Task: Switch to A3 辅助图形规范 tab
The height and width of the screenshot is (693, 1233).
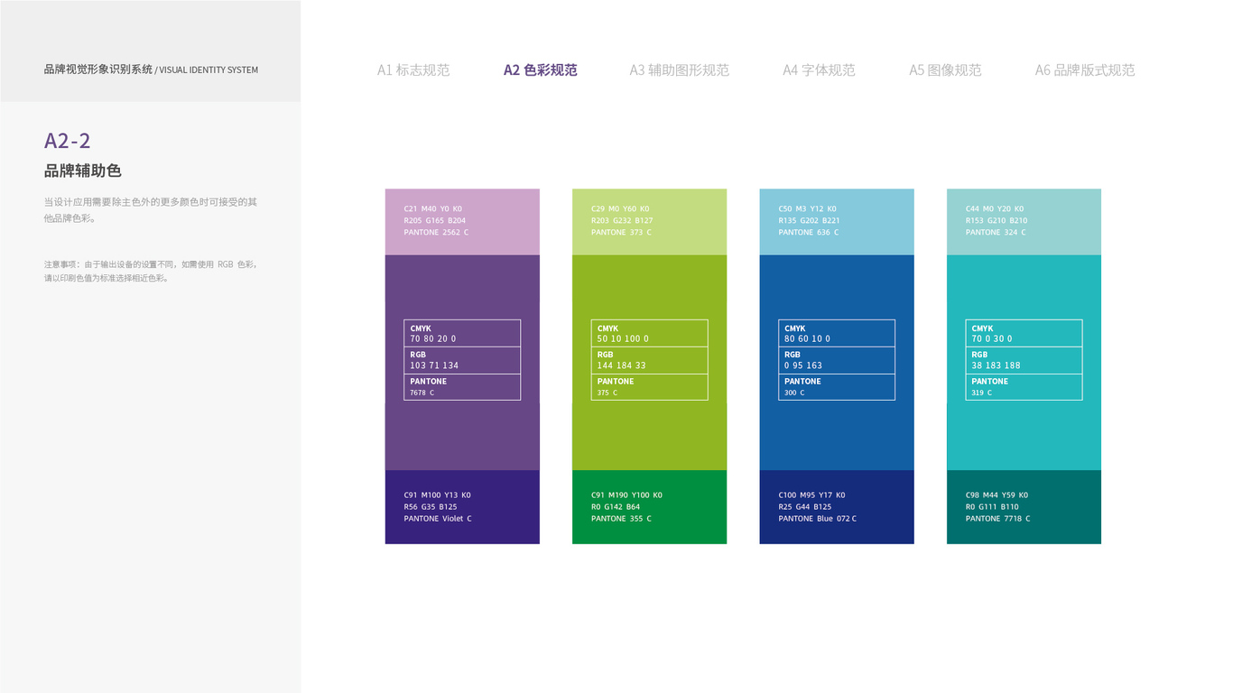Action: point(679,69)
